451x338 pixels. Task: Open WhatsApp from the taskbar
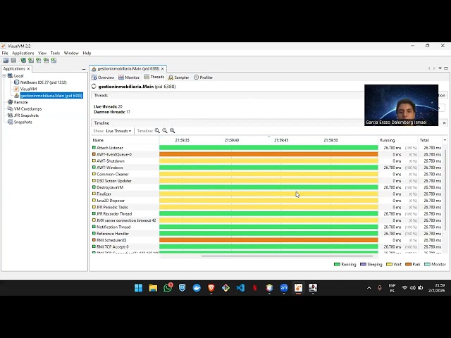[168, 288]
